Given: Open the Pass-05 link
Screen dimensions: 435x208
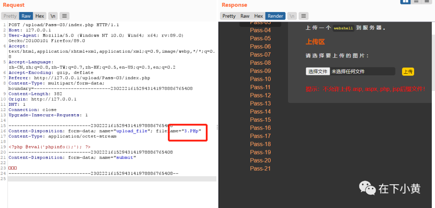Looking at the screenshot, I should tap(260, 38).
